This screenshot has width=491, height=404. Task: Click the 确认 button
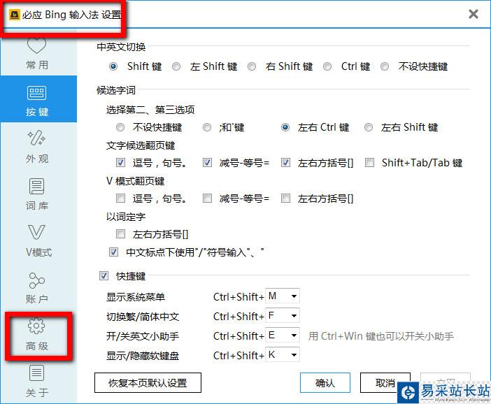click(x=325, y=383)
